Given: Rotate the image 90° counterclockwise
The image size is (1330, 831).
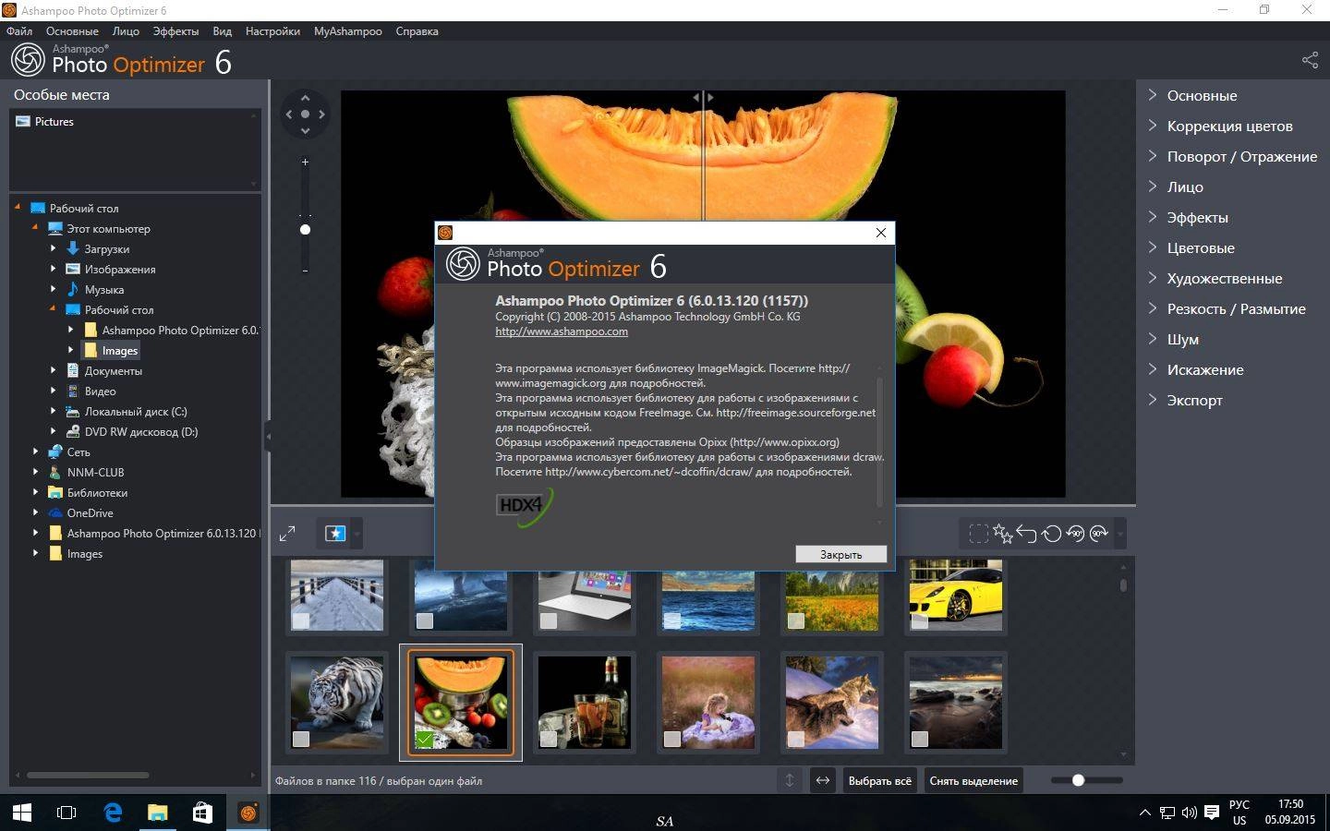Looking at the screenshot, I should [1075, 533].
